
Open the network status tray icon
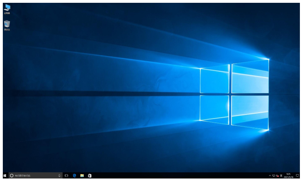click(x=274, y=176)
